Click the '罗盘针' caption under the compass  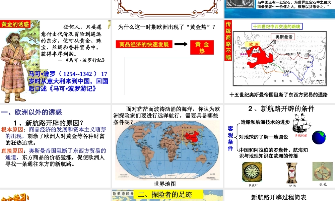click(253, 185)
